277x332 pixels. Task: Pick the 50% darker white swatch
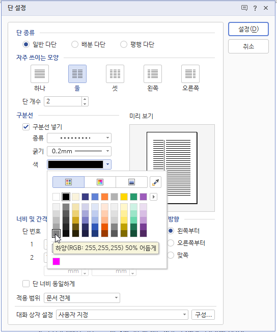coord(56,234)
